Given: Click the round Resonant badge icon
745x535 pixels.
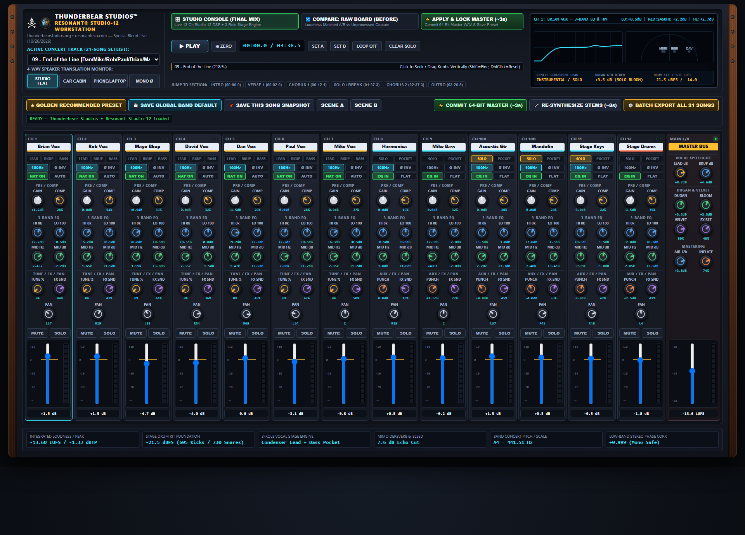Looking at the screenshot, I should pyautogui.click(x=45, y=23).
